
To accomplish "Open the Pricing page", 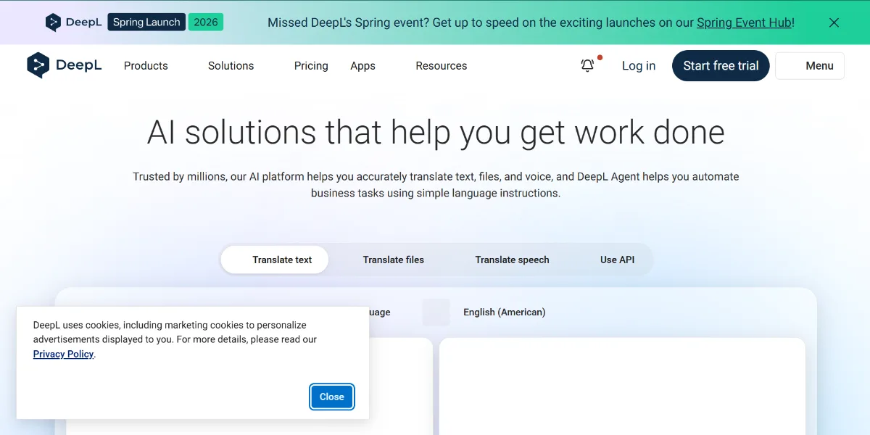I will tap(311, 66).
